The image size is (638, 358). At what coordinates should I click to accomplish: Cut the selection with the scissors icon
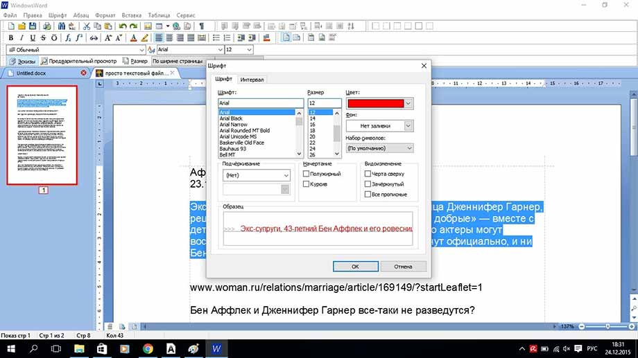pos(86,26)
